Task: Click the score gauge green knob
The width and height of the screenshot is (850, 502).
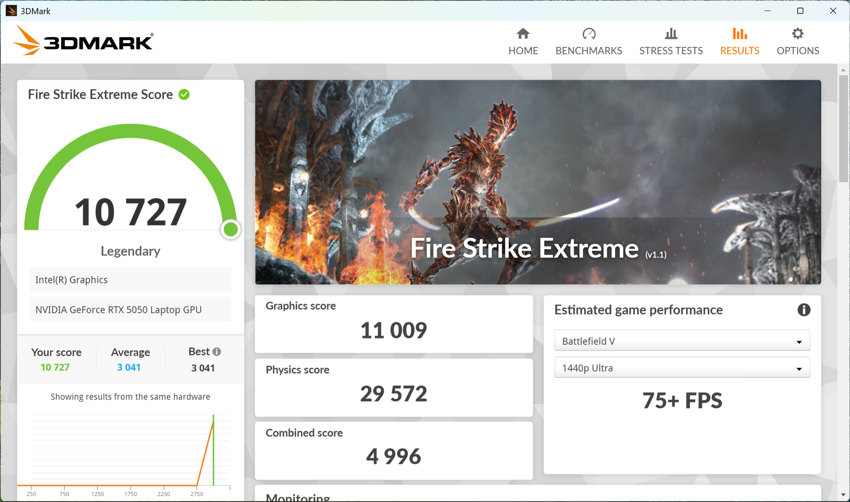Action: (x=231, y=229)
